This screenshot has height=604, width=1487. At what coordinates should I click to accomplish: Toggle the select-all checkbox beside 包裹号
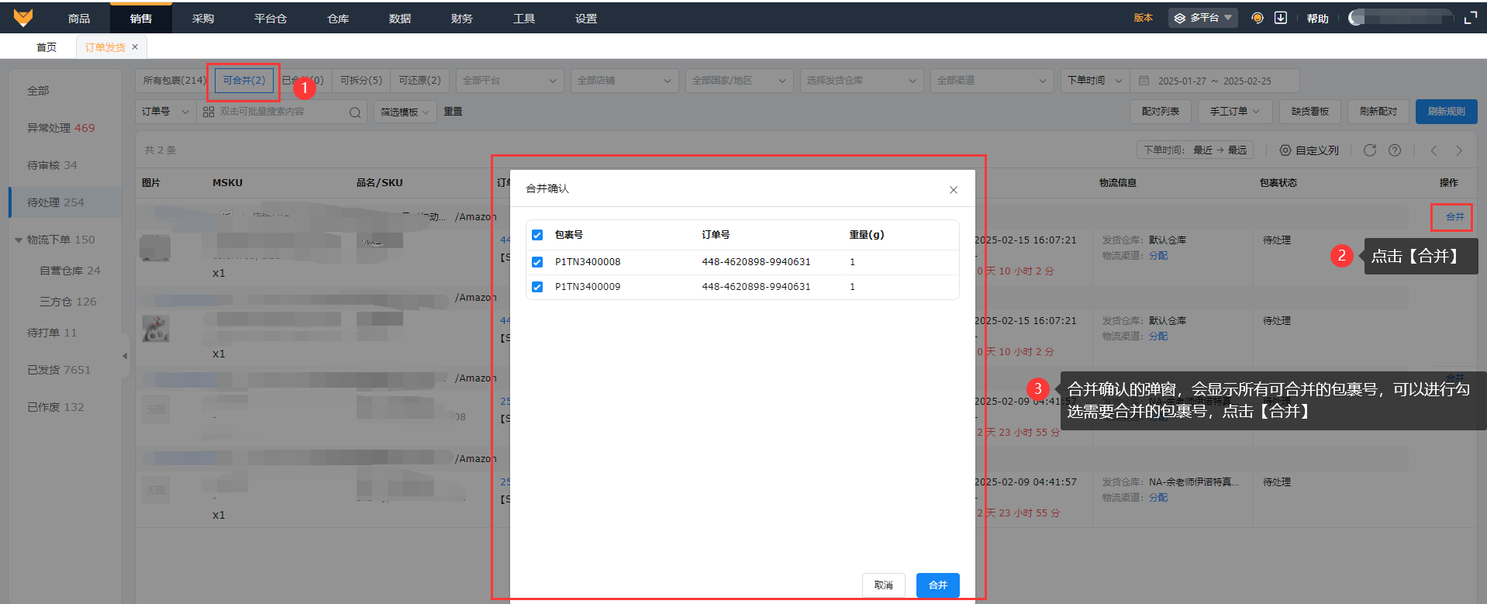click(537, 235)
